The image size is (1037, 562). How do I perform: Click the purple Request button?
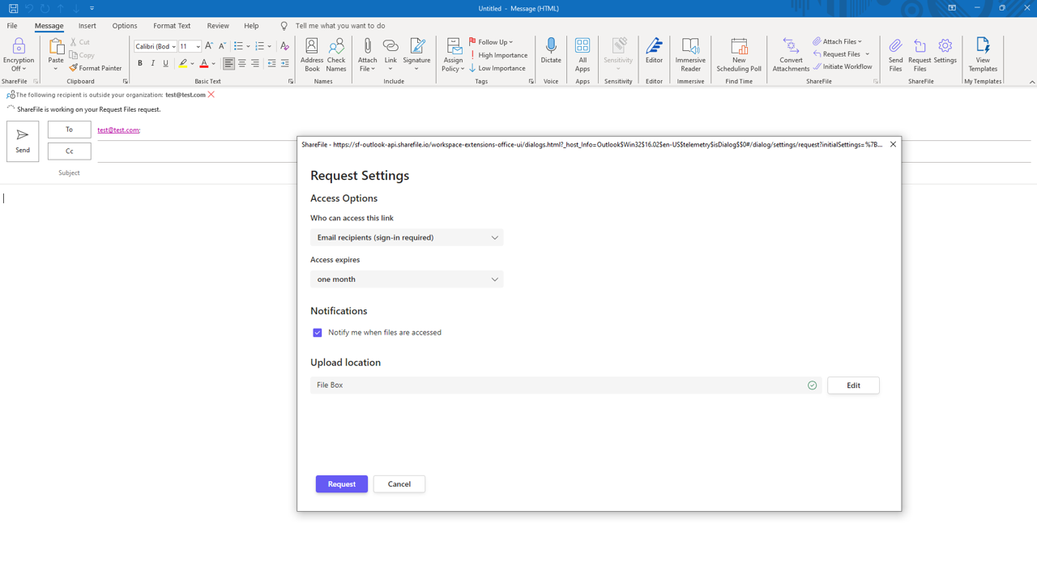pos(341,484)
